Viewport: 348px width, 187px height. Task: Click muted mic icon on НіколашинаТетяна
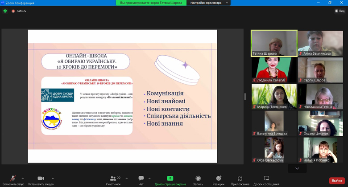point(301,107)
